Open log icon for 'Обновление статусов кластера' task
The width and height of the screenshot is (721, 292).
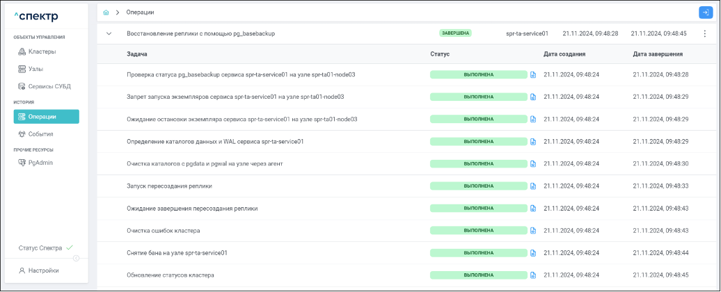(x=533, y=275)
